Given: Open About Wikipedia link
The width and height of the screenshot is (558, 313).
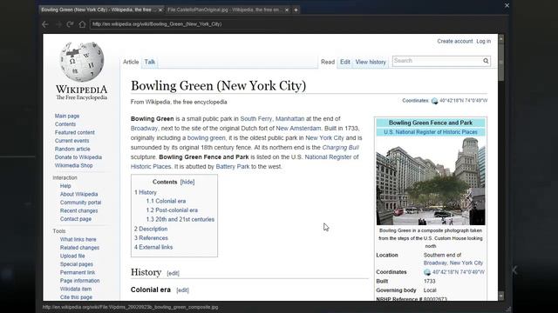Looking at the screenshot, I should pos(79,194).
